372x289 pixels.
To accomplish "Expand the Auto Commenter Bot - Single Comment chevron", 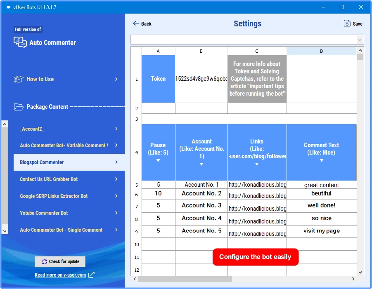I will click(x=116, y=230).
